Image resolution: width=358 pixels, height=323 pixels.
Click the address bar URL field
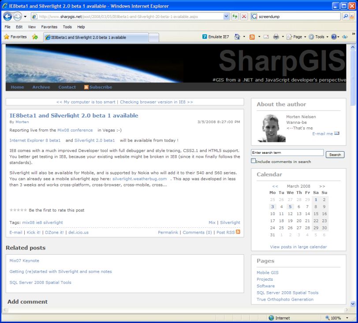pyautogui.click(x=130, y=16)
